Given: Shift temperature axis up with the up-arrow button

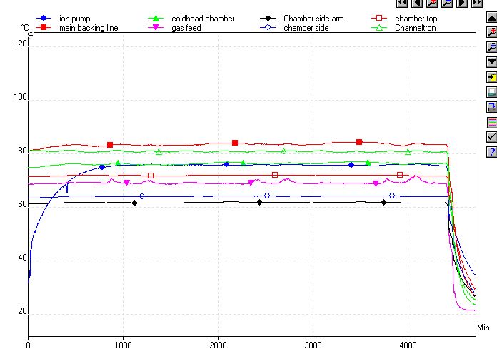Looking at the screenshot, I should (491, 17).
